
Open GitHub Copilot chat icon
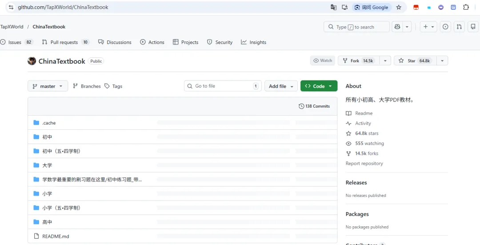397,27
